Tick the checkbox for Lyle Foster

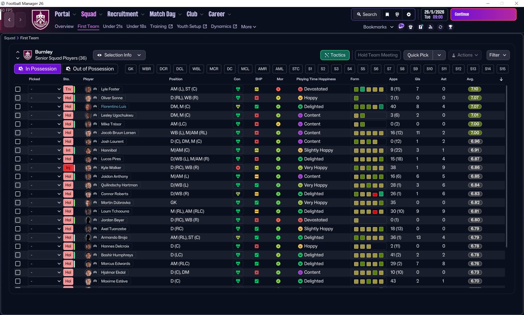[18, 89]
